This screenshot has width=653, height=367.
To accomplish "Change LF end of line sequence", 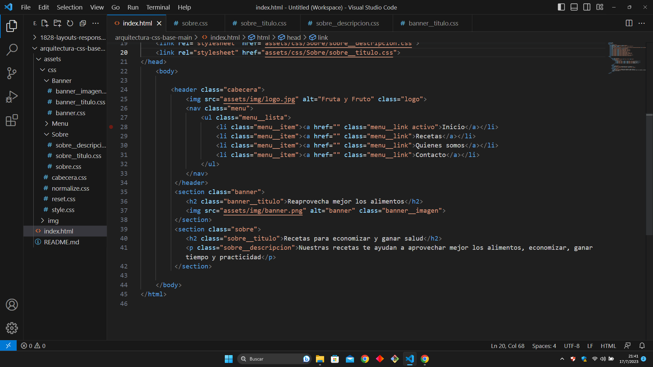I will click(590, 346).
